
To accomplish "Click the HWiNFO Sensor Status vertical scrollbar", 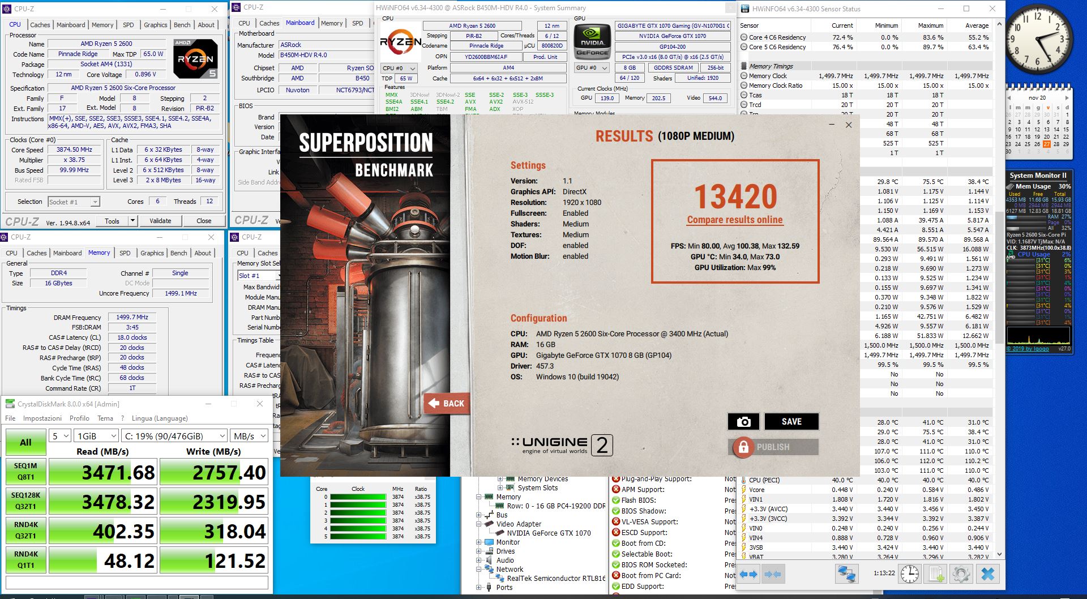I will click(x=999, y=289).
